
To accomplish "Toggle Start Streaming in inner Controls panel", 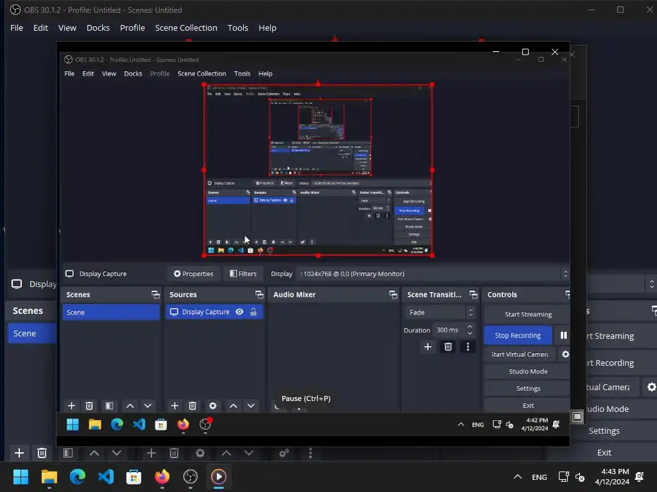I will tap(527, 314).
